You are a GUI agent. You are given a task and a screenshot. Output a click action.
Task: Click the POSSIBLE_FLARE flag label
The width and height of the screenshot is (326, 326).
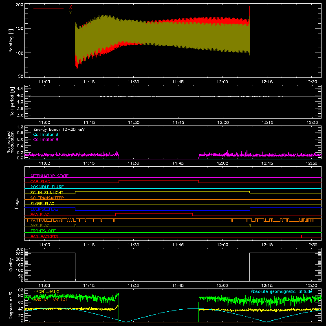(47, 187)
